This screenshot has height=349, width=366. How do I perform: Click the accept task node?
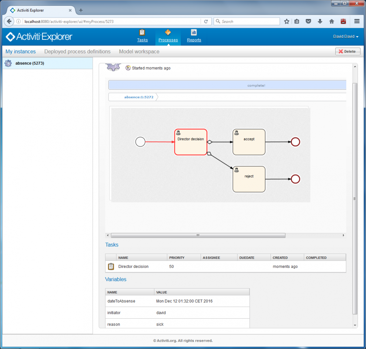249,142
